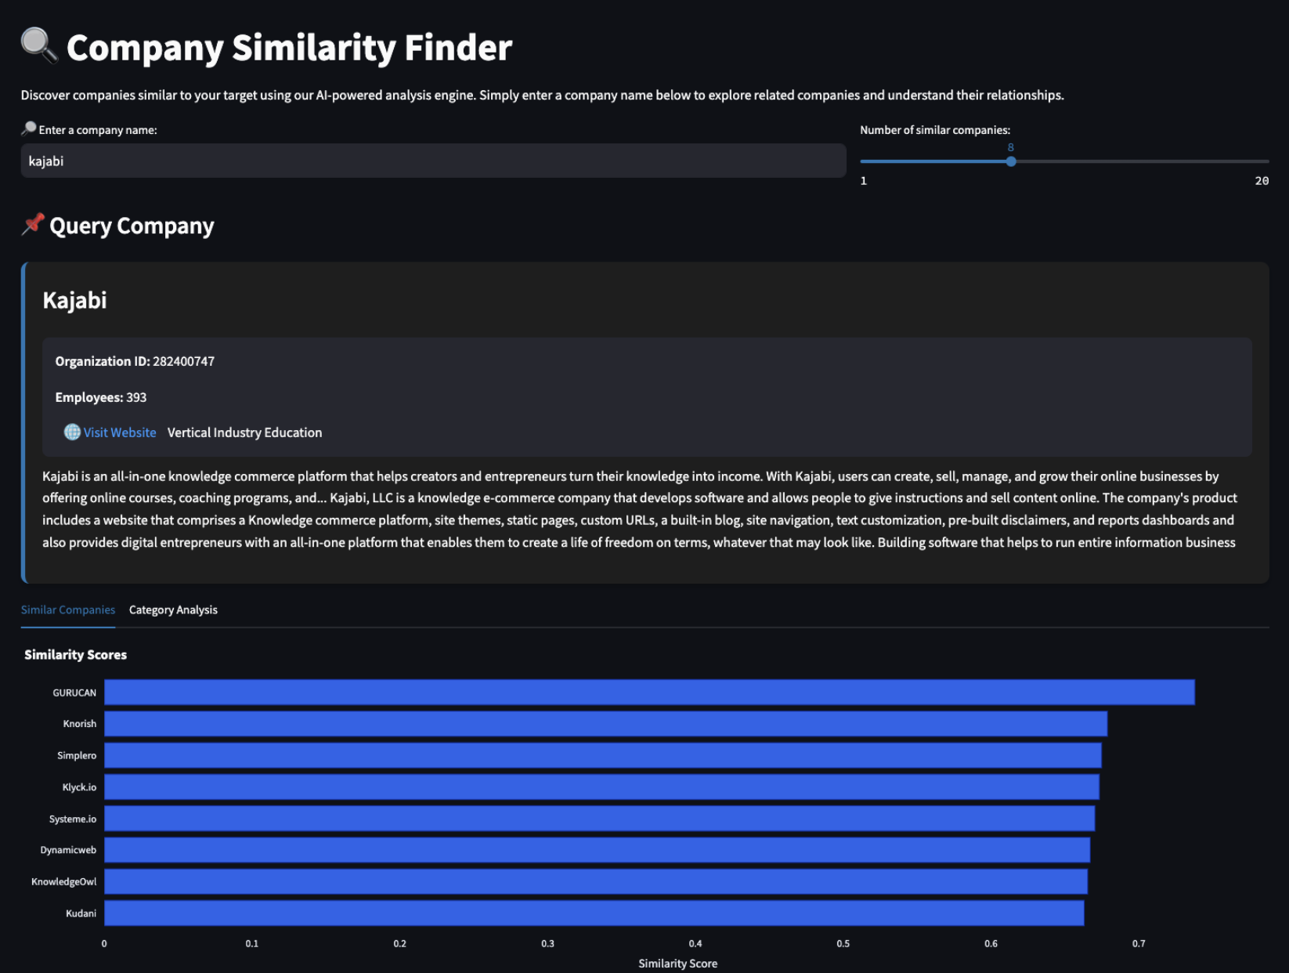Click the KnowledgeOwl axis label
The width and height of the screenshot is (1289, 973).
point(63,881)
